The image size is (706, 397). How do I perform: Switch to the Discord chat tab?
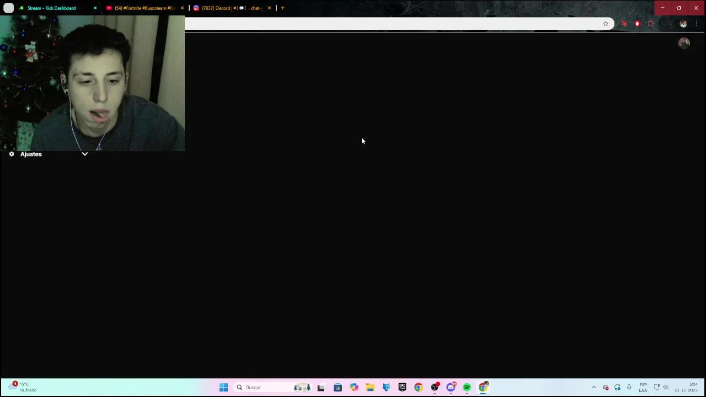[x=232, y=8]
